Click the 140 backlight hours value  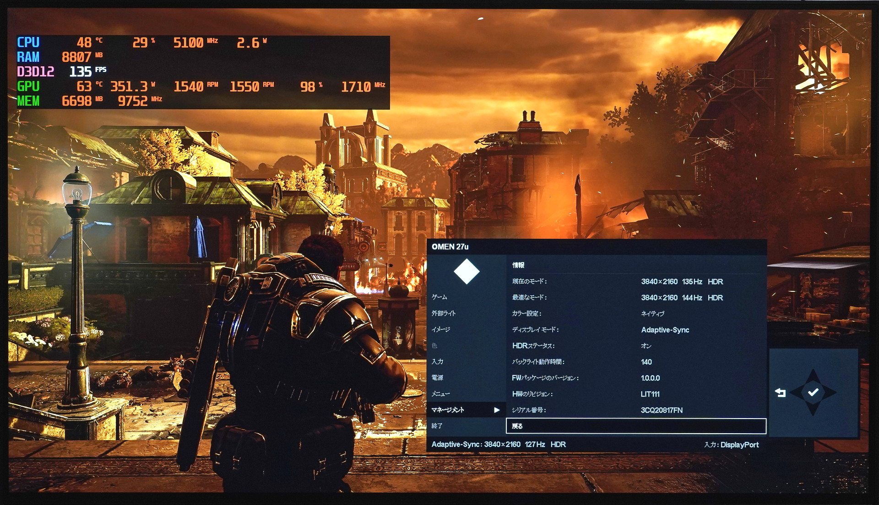(646, 362)
